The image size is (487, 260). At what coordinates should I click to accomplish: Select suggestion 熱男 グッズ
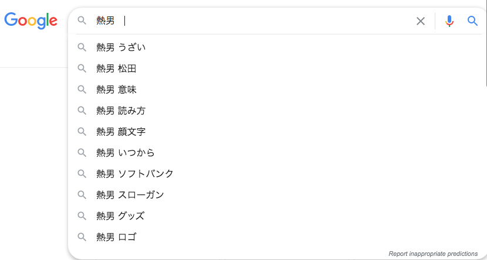coord(120,216)
